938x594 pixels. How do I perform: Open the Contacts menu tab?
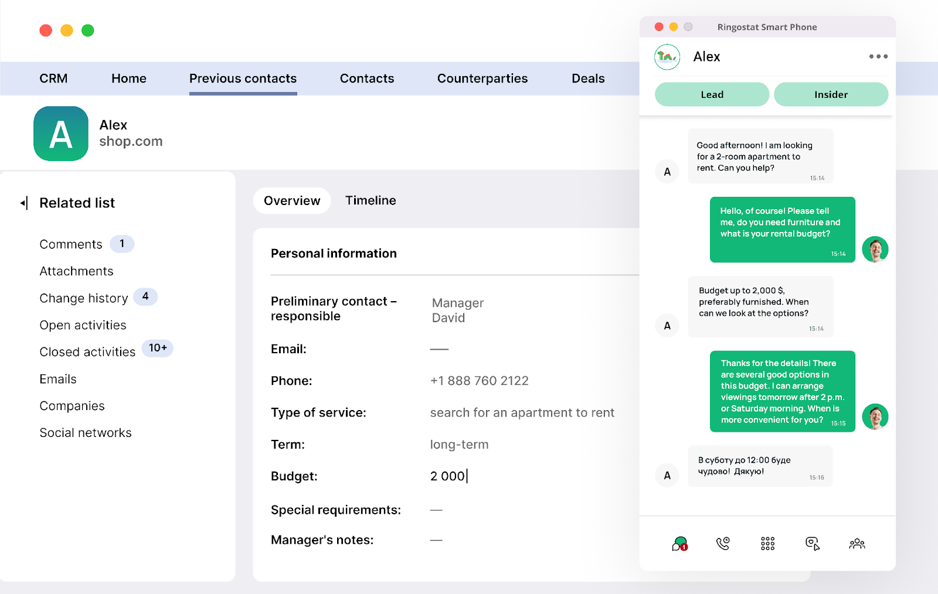coord(367,78)
